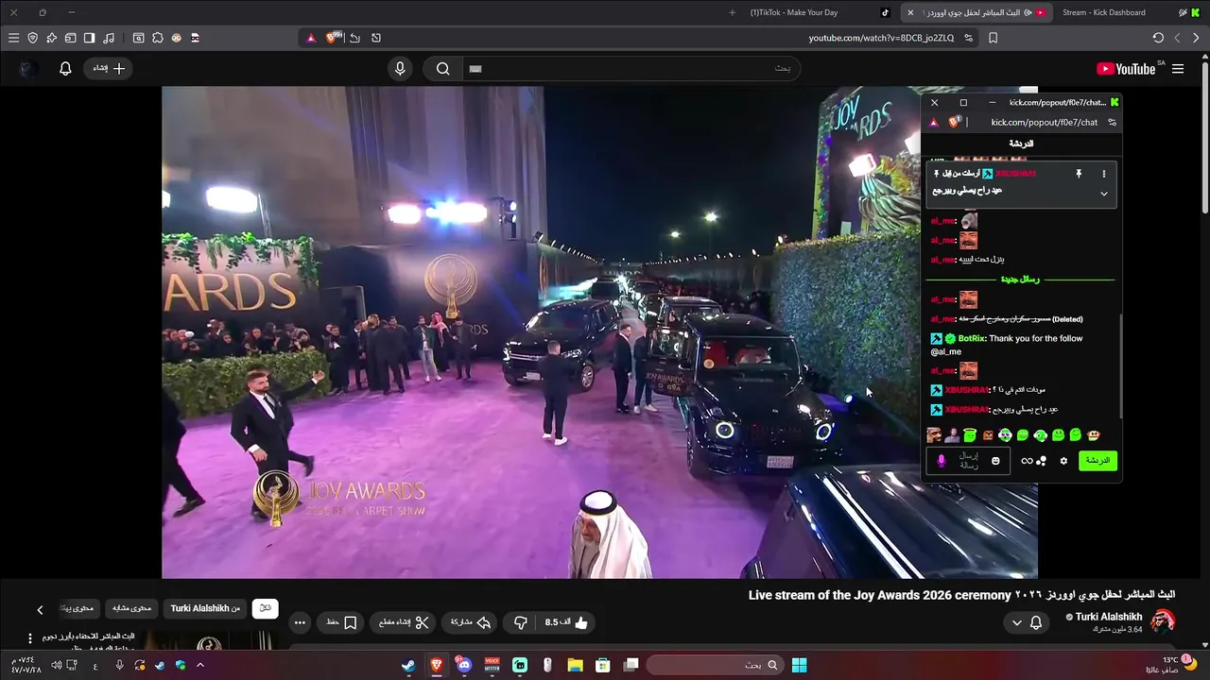Select the similar content filter chip
Image resolution: width=1210 pixels, height=680 pixels.
(132, 608)
